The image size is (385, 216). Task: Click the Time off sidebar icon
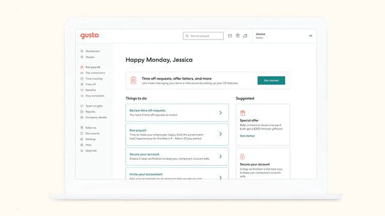tap(82, 84)
